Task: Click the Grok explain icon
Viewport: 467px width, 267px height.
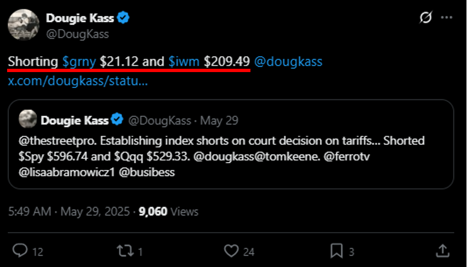Action: 425,18
